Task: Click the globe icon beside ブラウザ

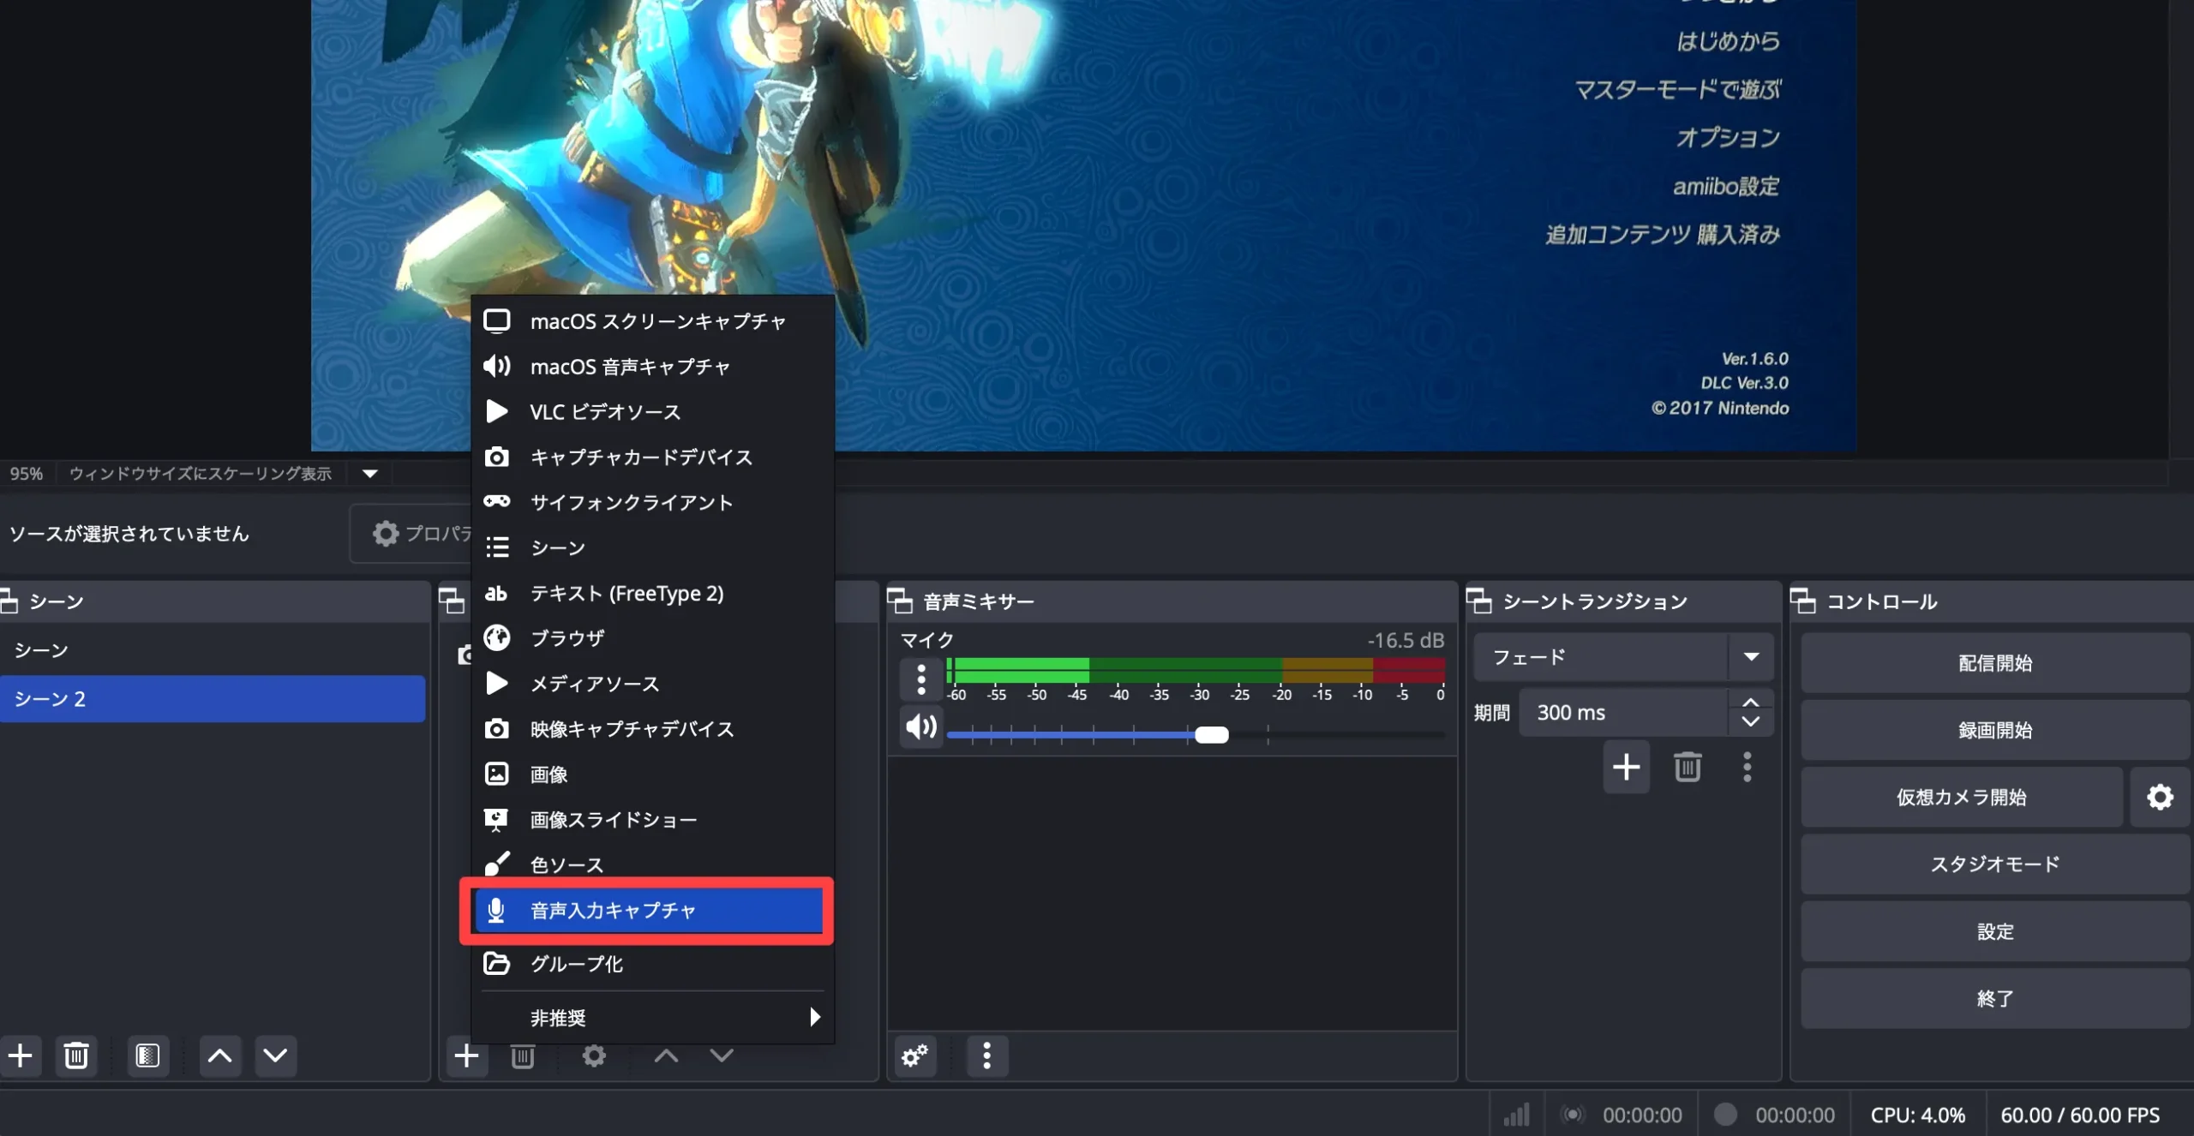Action: (497, 638)
